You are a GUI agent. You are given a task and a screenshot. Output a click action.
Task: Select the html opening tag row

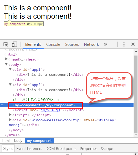pyautogui.click(x=11, y=54)
